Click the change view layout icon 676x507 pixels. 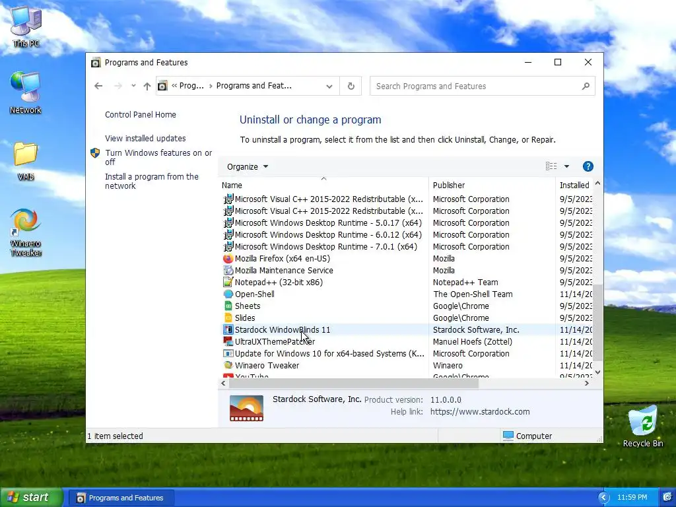pyautogui.click(x=551, y=166)
